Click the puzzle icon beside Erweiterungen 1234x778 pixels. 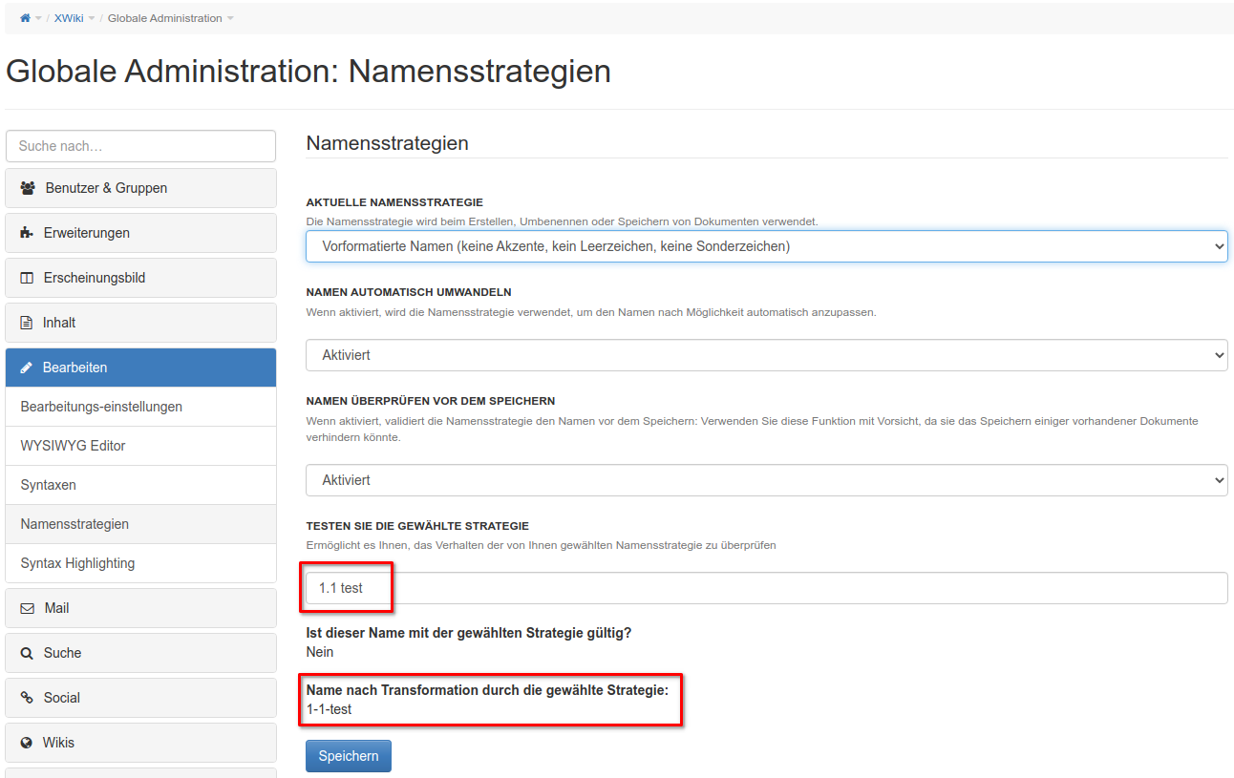click(x=27, y=233)
